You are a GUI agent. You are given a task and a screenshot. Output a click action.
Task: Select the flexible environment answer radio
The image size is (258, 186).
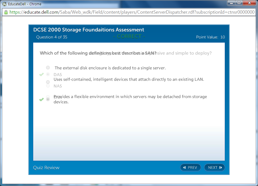pos(48,99)
